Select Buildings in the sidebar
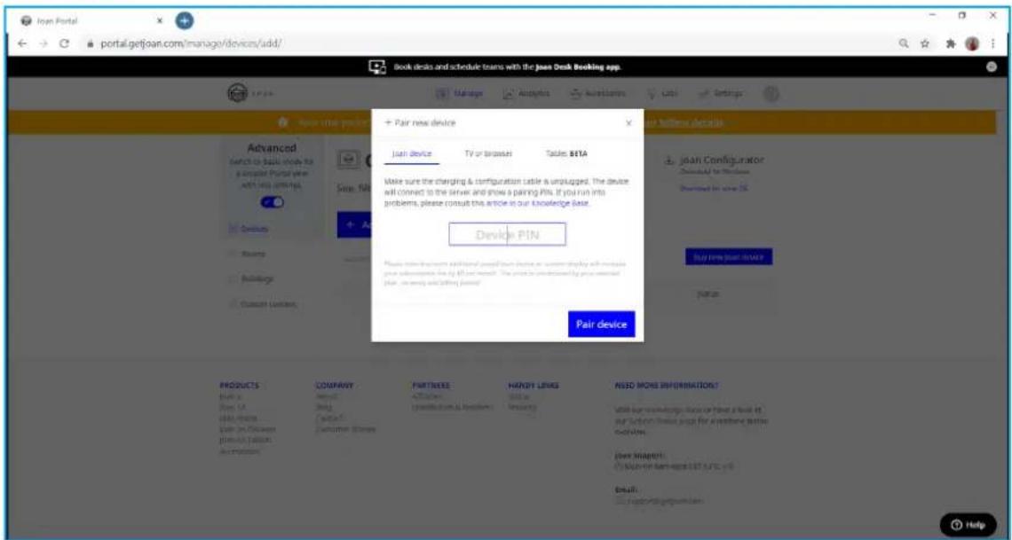This screenshot has width=1012, height=540. tap(252, 279)
